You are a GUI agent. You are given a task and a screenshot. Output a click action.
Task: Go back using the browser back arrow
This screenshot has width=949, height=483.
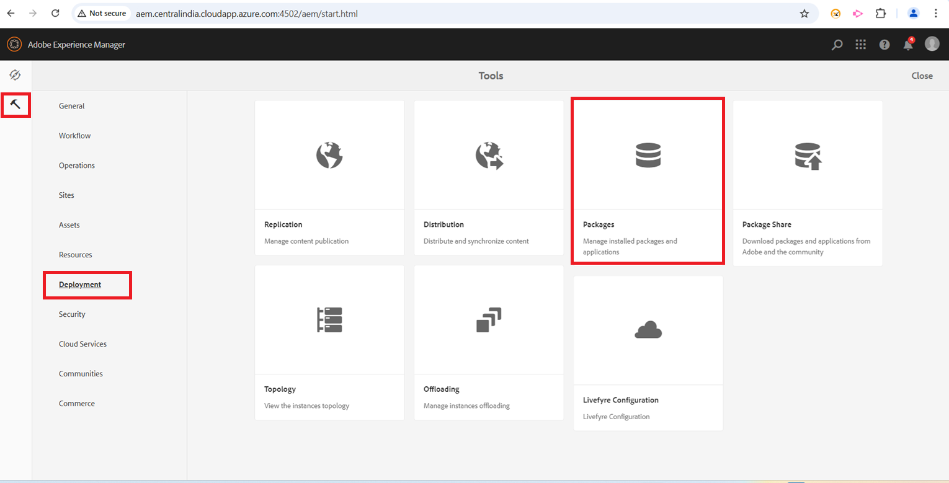[11, 13]
